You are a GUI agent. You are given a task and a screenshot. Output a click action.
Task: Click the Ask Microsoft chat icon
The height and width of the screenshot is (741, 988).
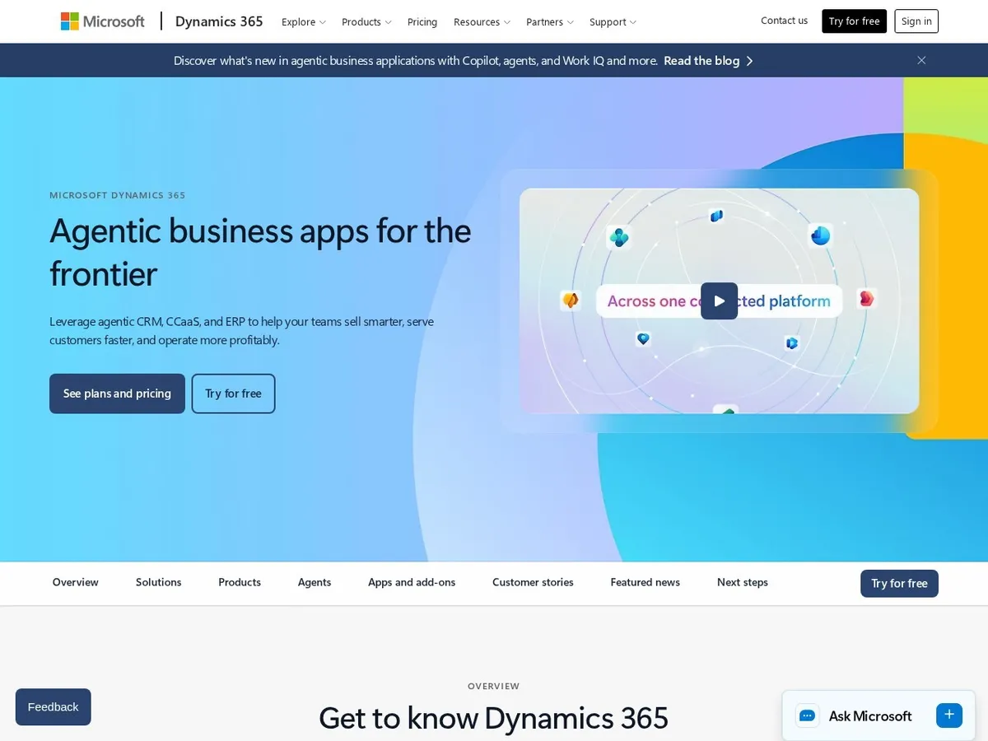807,715
